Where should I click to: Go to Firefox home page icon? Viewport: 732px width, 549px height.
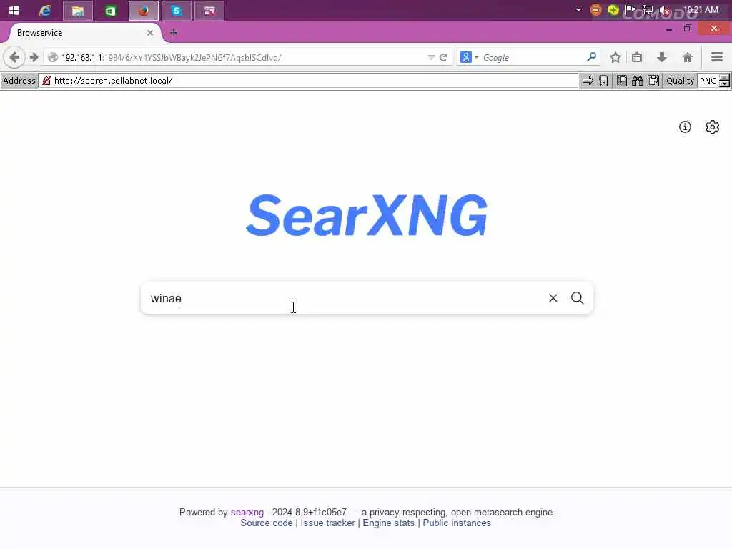click(687, 57)
